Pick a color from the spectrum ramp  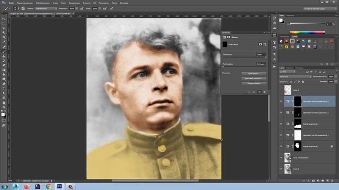click(307, 33)
